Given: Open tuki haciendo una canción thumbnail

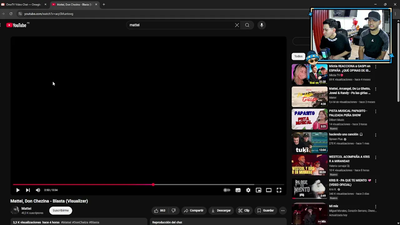Looking at the screenshot, I should click(x=310, y=142).
